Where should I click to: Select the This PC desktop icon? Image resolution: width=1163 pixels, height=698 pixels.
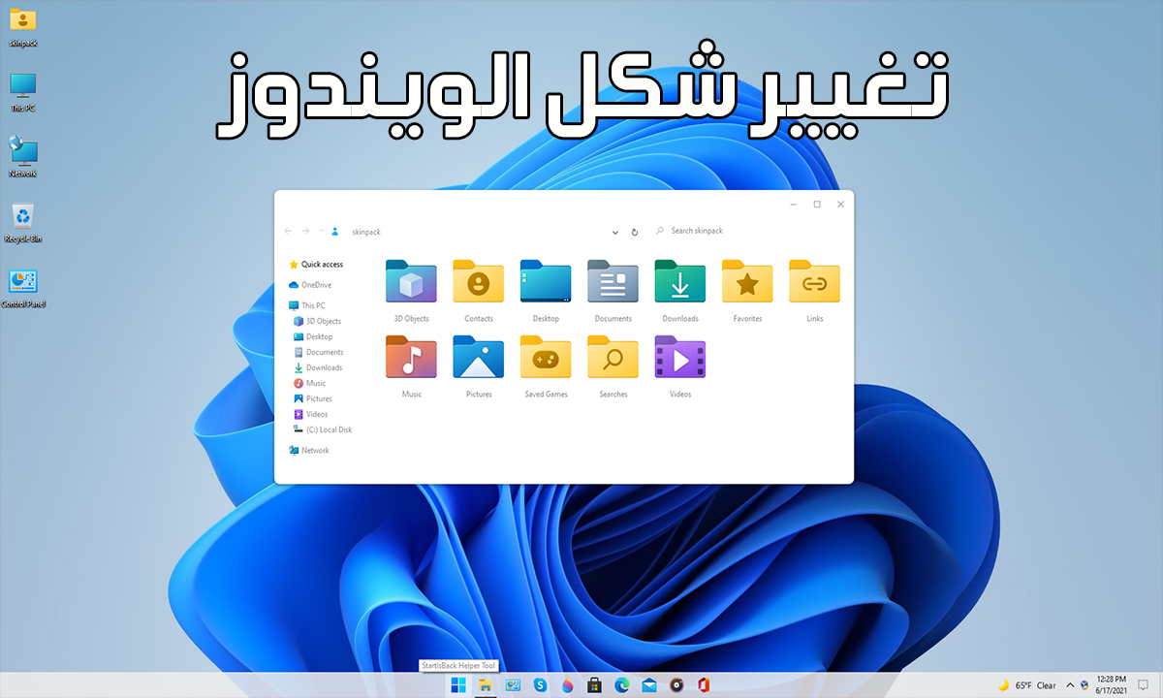point(23,92)
